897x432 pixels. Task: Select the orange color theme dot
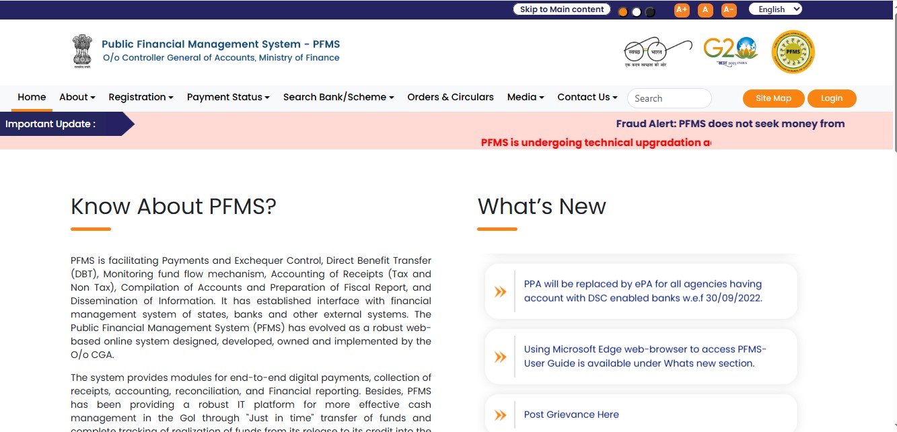pyautogui.click(x=623, y=12)
